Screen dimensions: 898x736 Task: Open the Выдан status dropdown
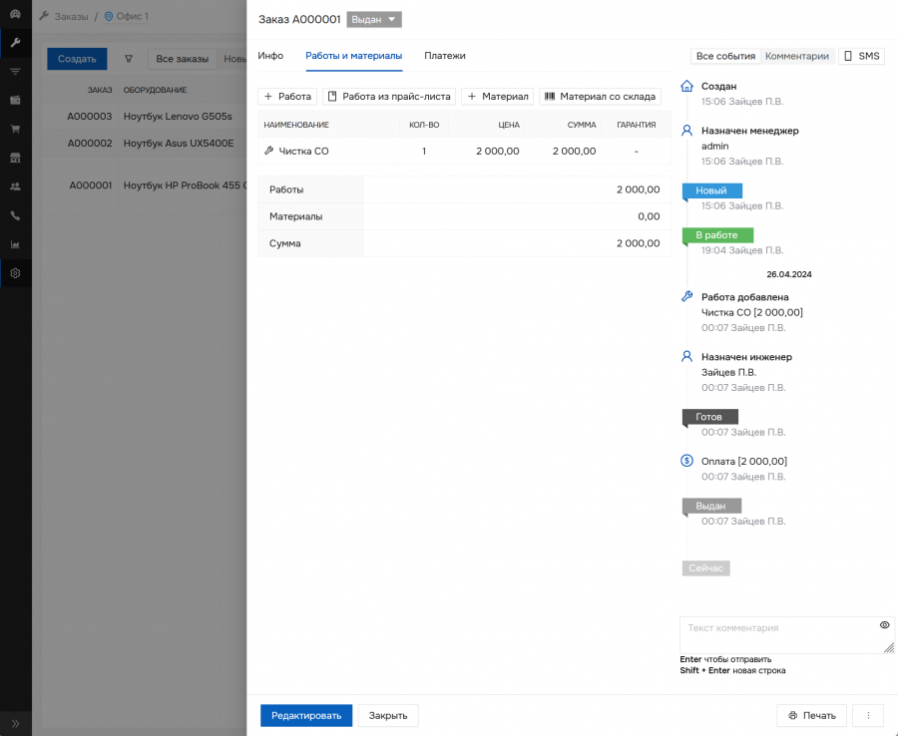tap(374, 19)
